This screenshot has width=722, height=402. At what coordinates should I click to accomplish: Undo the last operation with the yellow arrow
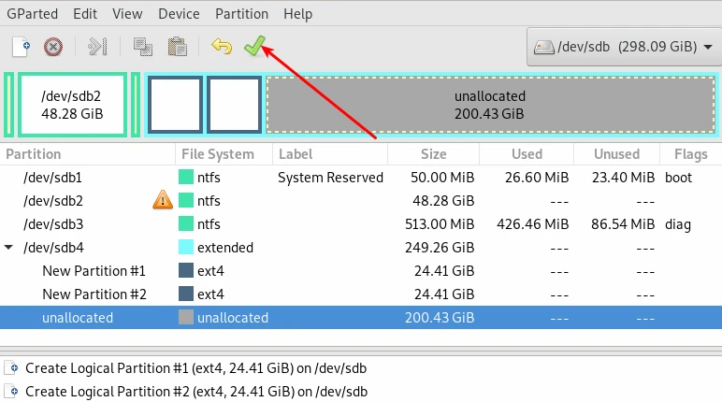pyautogui.click(x=222, y=47)
